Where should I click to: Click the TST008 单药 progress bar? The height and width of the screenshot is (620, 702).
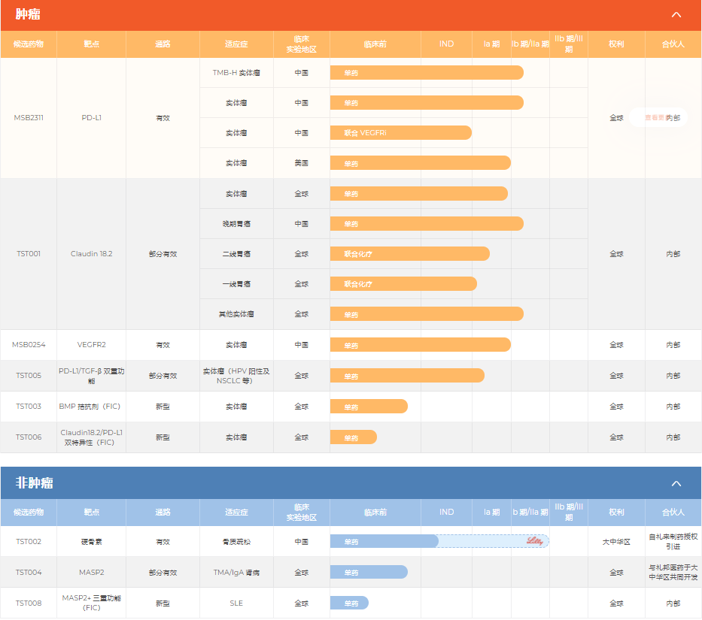349,603
